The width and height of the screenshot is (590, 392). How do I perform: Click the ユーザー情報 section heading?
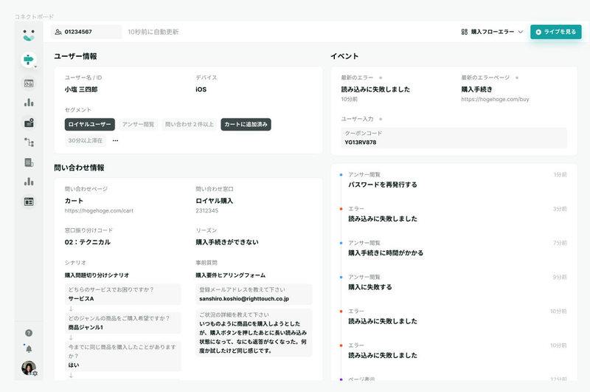(75, 56)
